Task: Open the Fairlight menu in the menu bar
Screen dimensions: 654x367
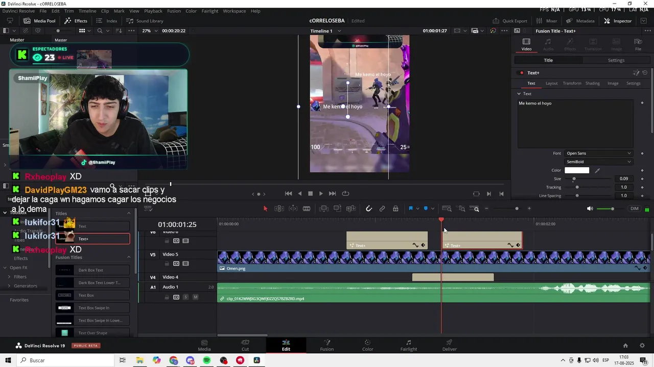Action: [x=210, y=11]
